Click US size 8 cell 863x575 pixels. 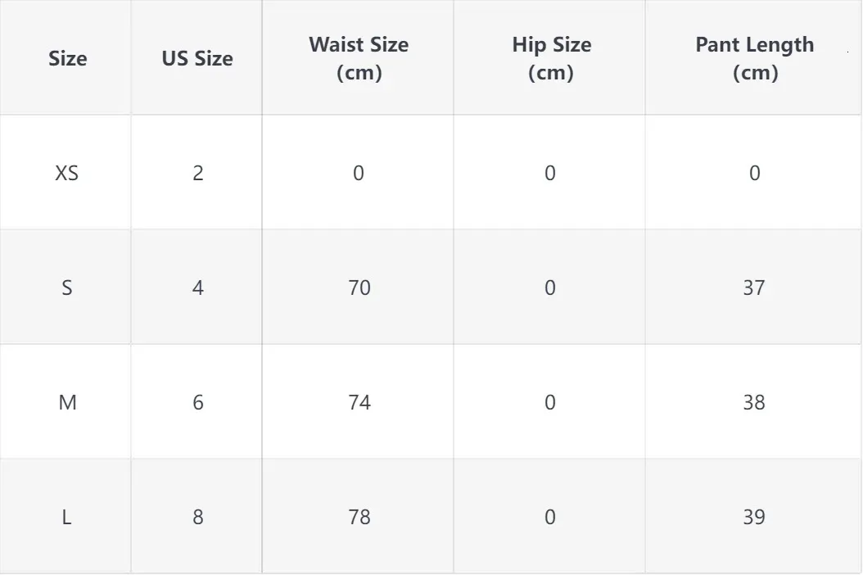198,517
